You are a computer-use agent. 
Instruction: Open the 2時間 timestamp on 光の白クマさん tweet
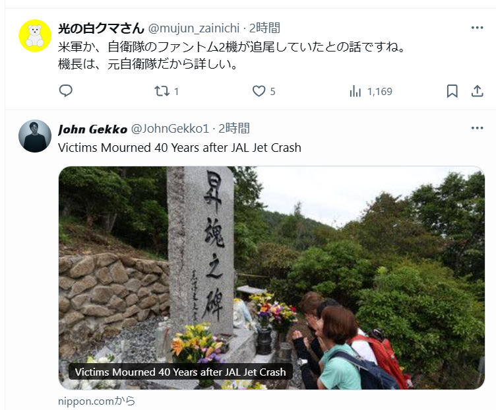point(264,28)
